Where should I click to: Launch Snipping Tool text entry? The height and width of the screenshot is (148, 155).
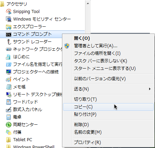click(x=26, y=12)
